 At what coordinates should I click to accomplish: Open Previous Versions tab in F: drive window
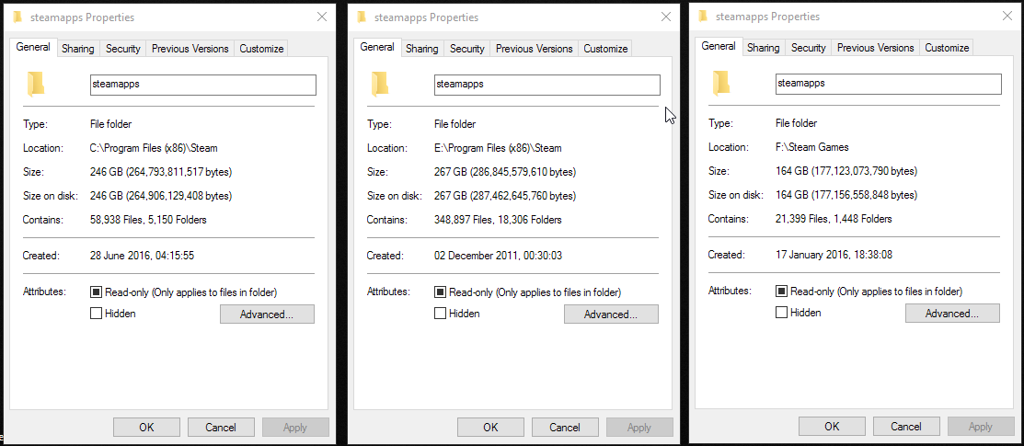click(x=875, y=48)
